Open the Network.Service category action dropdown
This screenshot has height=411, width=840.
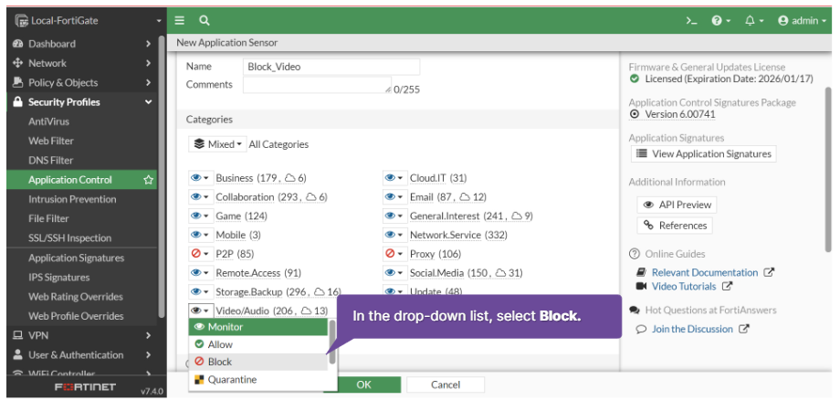[395, 235]
